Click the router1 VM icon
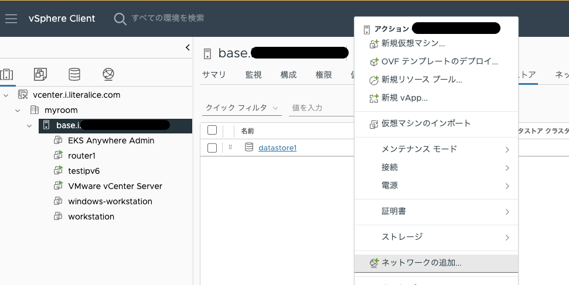 58,155
